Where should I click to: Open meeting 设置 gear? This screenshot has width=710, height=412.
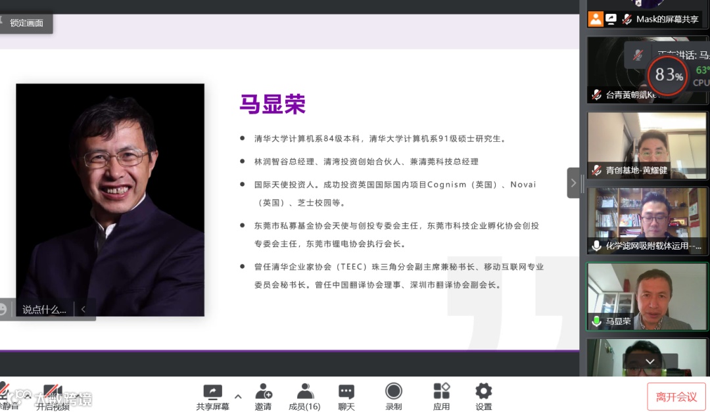pyautogui.click(x=484, y=397)
